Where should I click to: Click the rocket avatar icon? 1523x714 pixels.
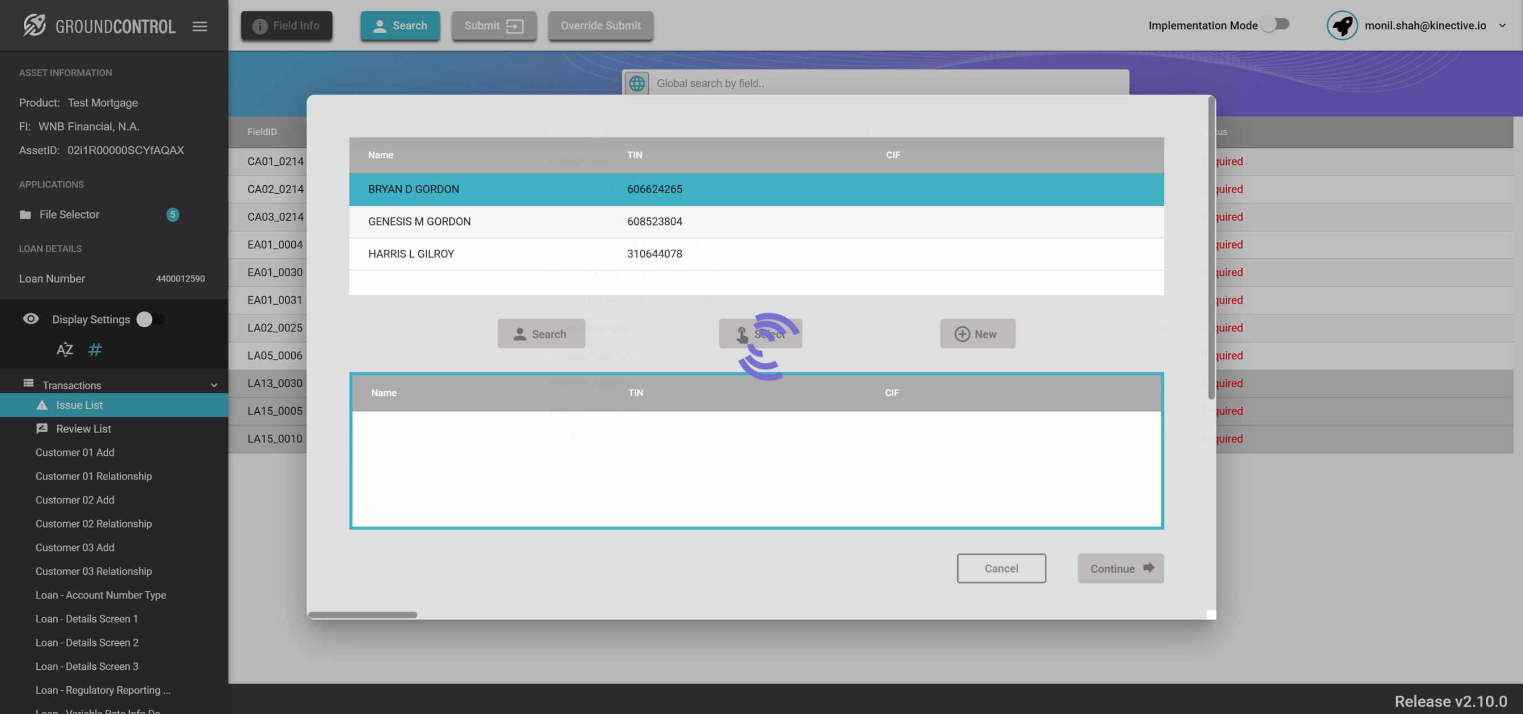click(1342, 25)
